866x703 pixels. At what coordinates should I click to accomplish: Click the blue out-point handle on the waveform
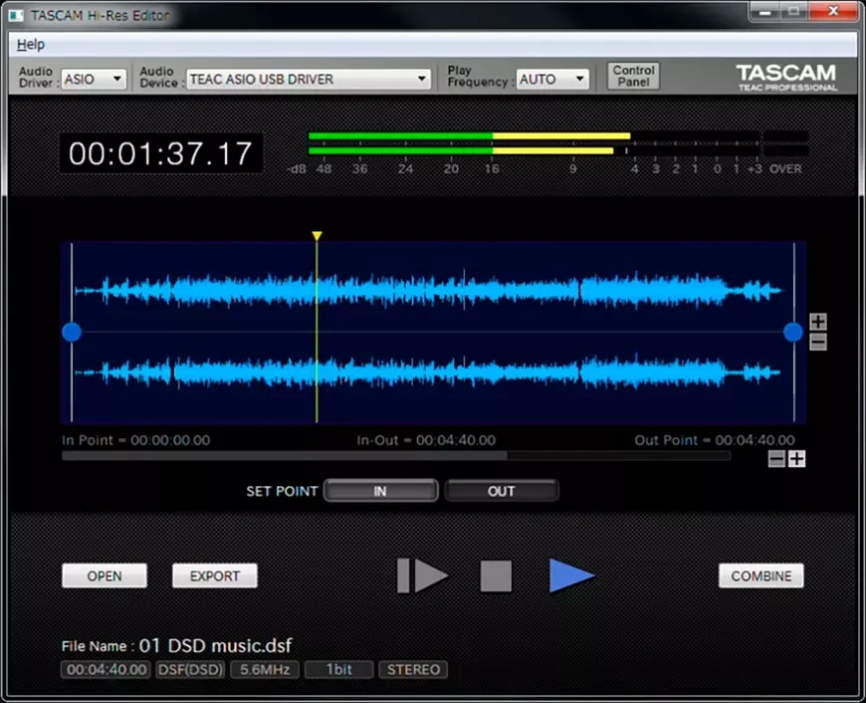[x=792, y=332]
